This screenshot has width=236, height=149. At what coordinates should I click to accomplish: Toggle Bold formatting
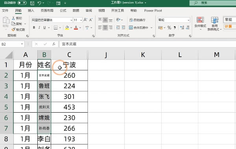pyautogui.click(x=34, y=27)
